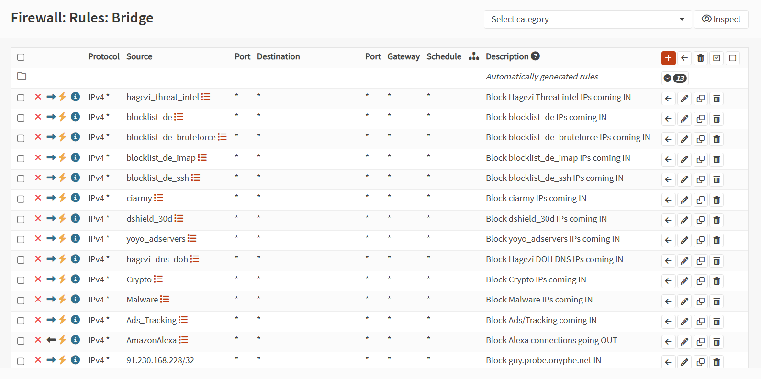Open alias list icon next to blocklist_de
The image size is (761, 379).
179,117
